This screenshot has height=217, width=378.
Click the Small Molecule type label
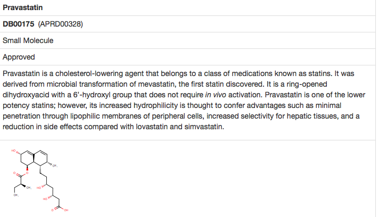[x=28, y=40]
